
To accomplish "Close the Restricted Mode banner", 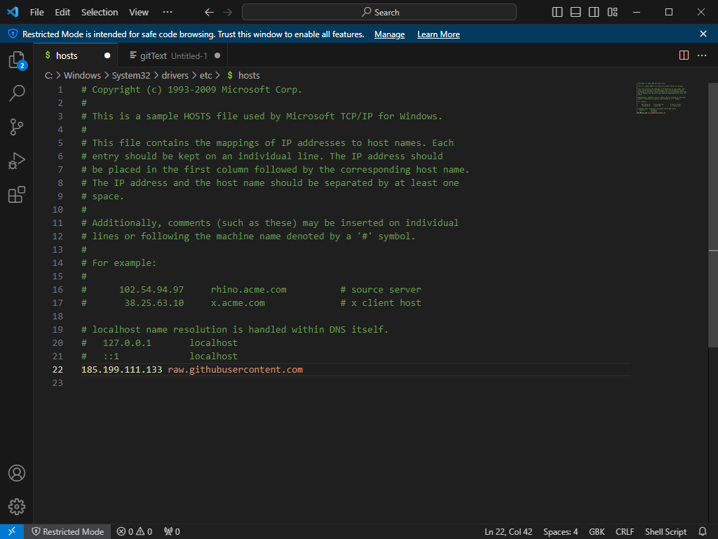I will pos(703,34).
